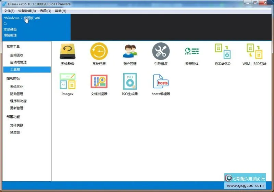
Task: Open the 系统备份 backup tool icon
Action: coord(67,51)
